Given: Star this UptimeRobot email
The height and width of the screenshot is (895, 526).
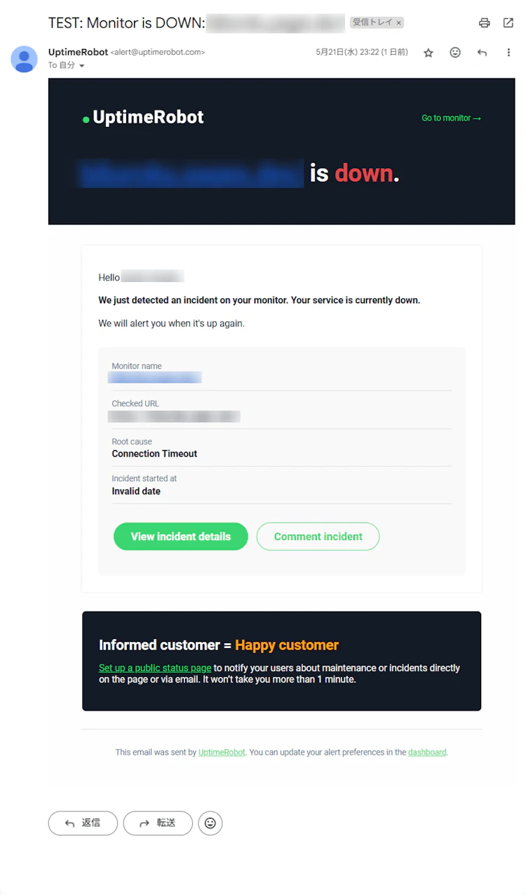Looking at the screenshot, I should [429, 53].
